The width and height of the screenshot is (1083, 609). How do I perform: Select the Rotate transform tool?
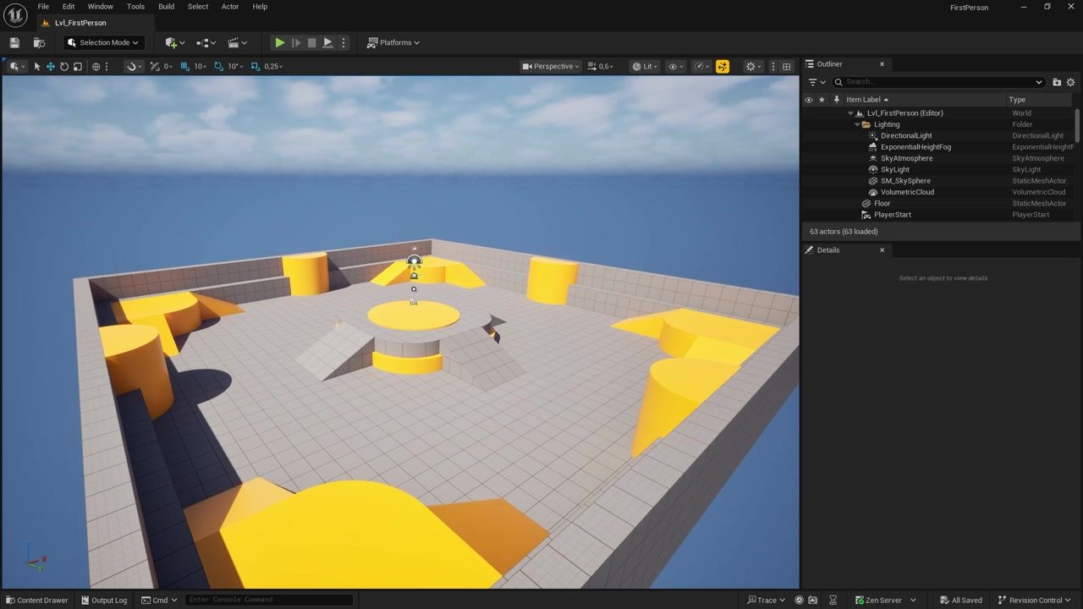tap(64, 66)
